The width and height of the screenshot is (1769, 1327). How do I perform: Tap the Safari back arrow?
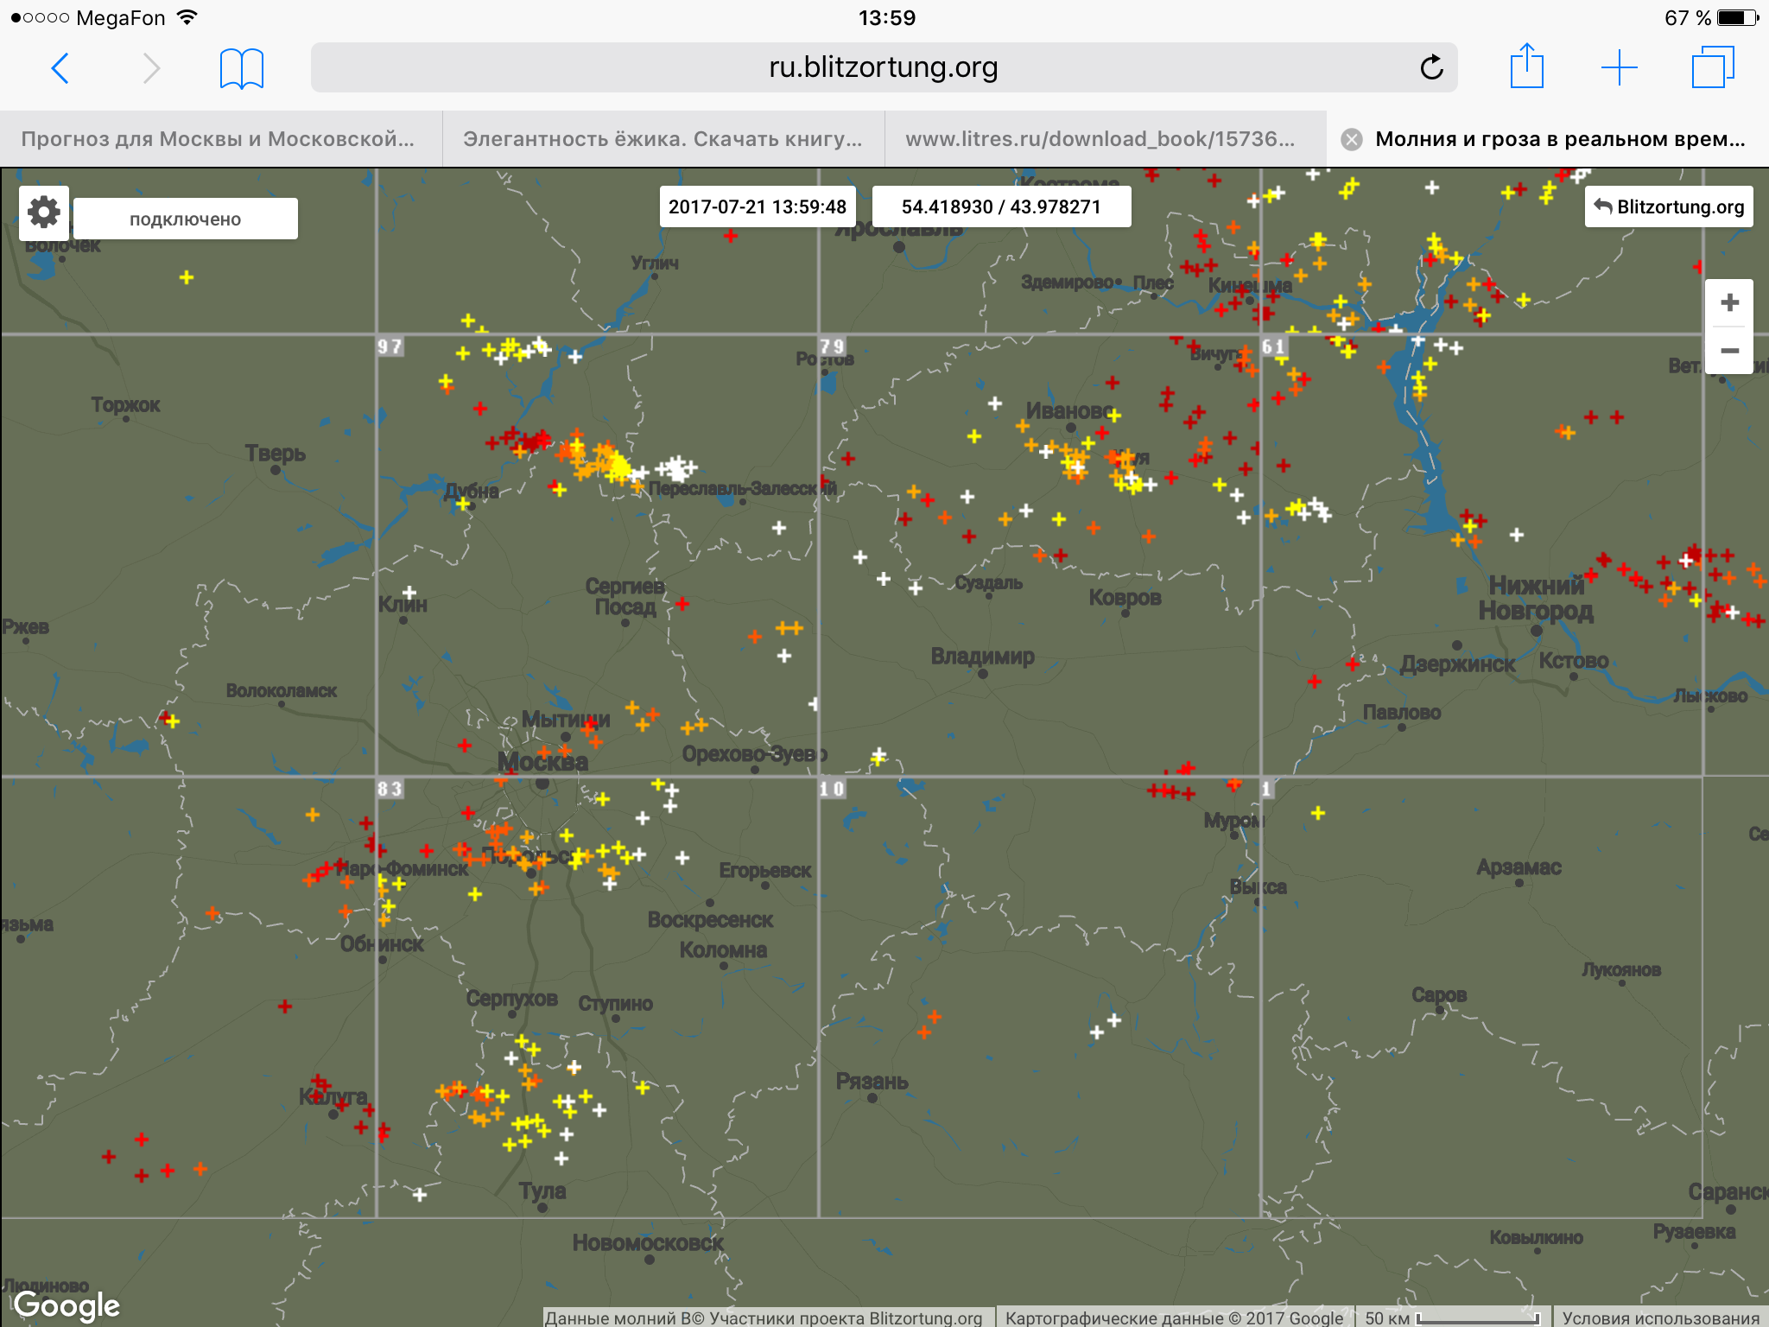pos(60,67)
